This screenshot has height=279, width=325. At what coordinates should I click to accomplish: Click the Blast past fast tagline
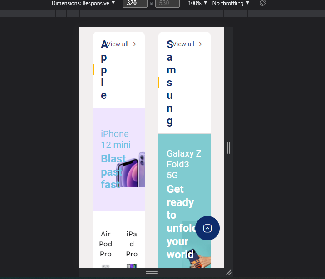pos(113,171)
